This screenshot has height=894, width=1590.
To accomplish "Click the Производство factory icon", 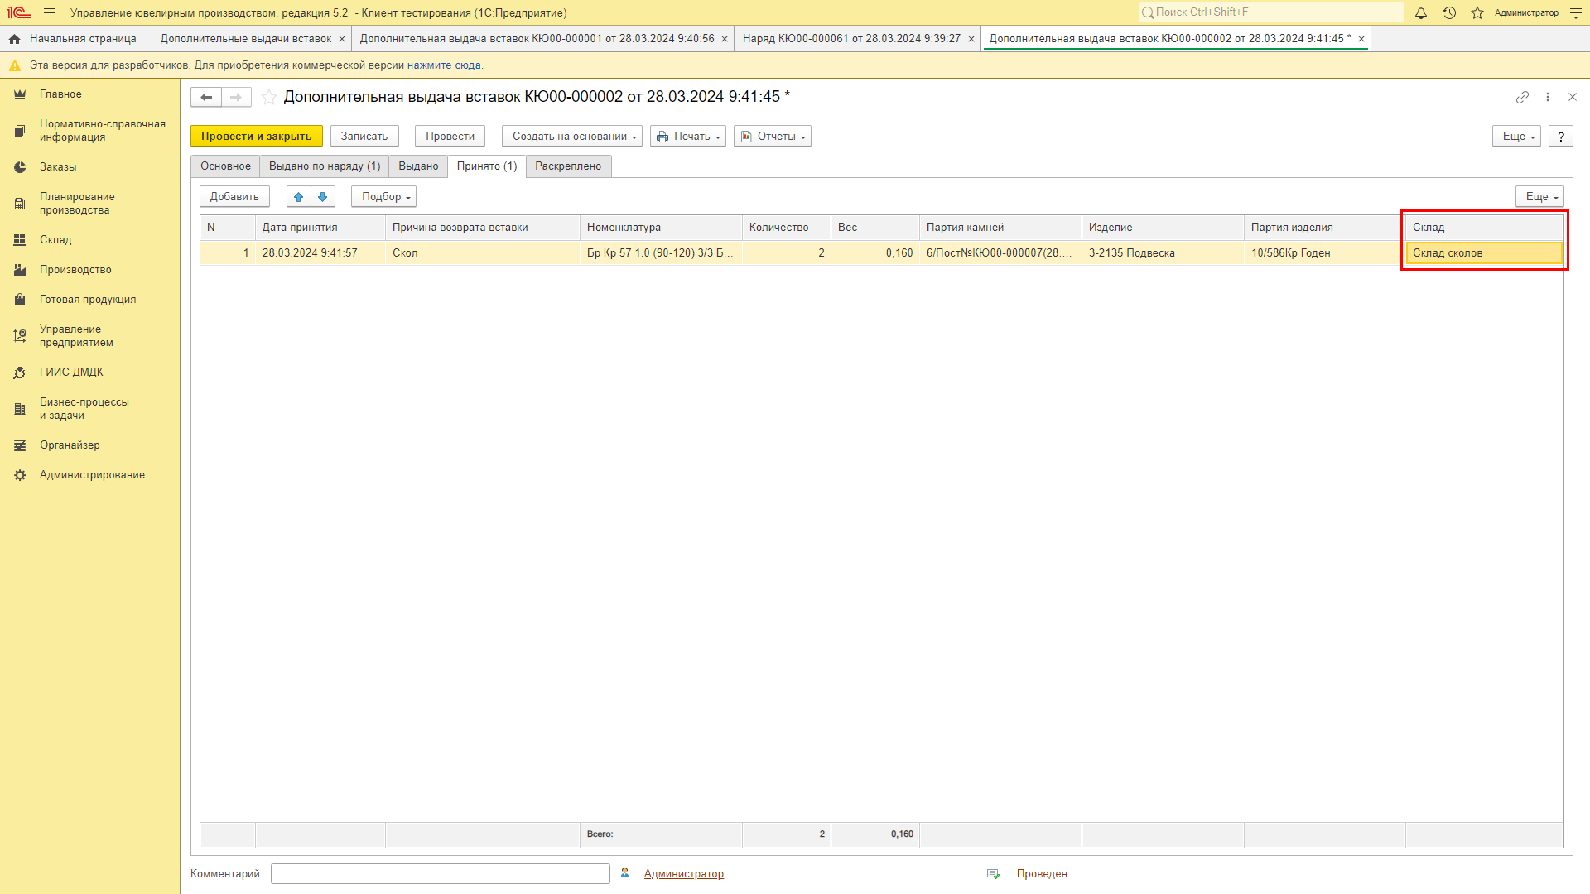I will (x=20, y=270).
